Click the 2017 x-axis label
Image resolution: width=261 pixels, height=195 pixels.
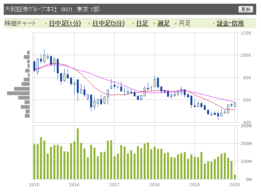(114, 185)
